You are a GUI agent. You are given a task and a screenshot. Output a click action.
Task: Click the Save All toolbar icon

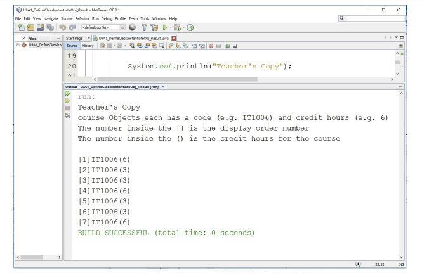point(50,27)
